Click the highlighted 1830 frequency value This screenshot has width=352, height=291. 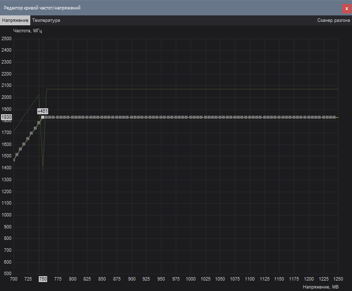click(6, 117)
